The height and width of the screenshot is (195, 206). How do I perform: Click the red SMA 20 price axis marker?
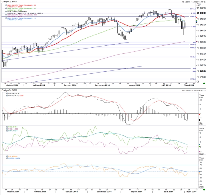pyautogui.click(x=197, y=17)
